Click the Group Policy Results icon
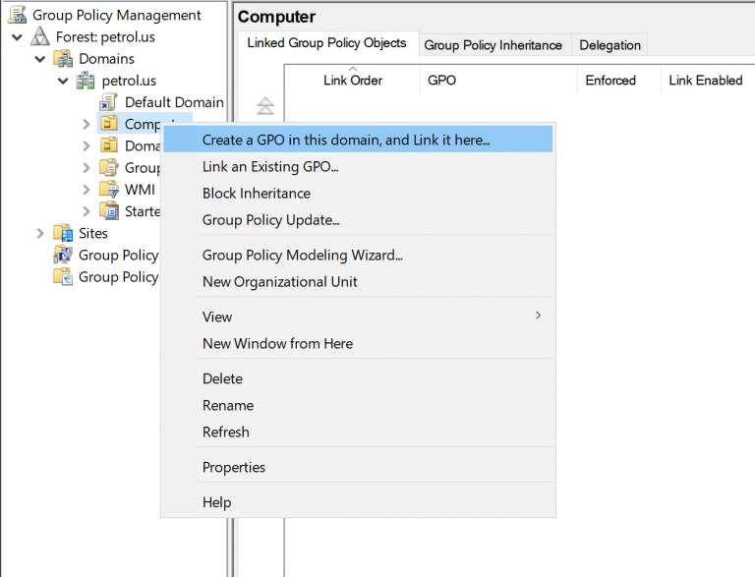 (x=63, y=276)
